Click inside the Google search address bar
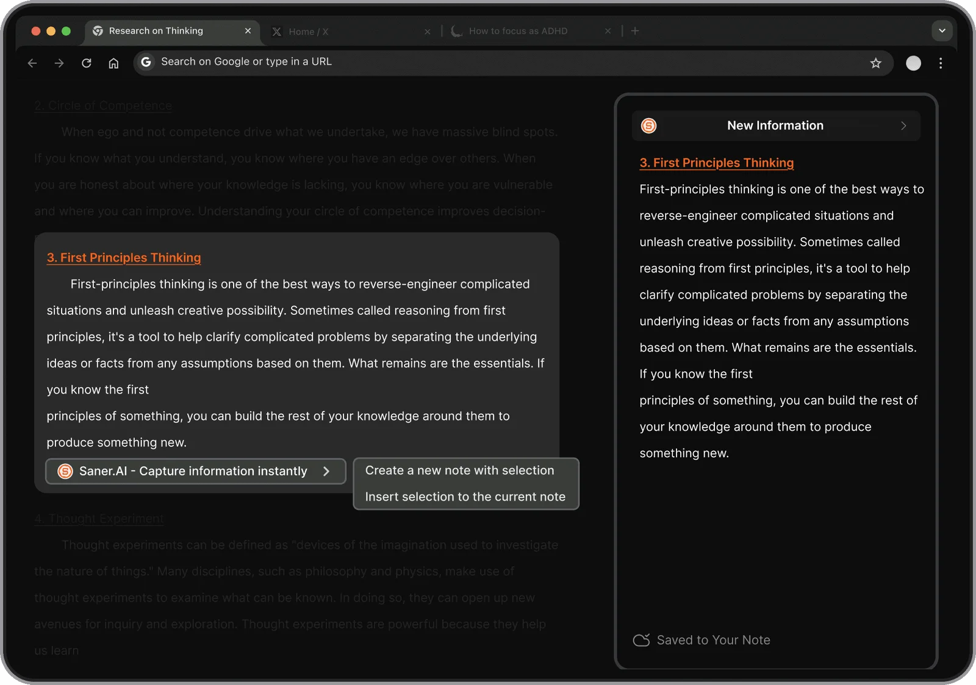This screenshot has width=976, height=685. [x=427, y=62]
